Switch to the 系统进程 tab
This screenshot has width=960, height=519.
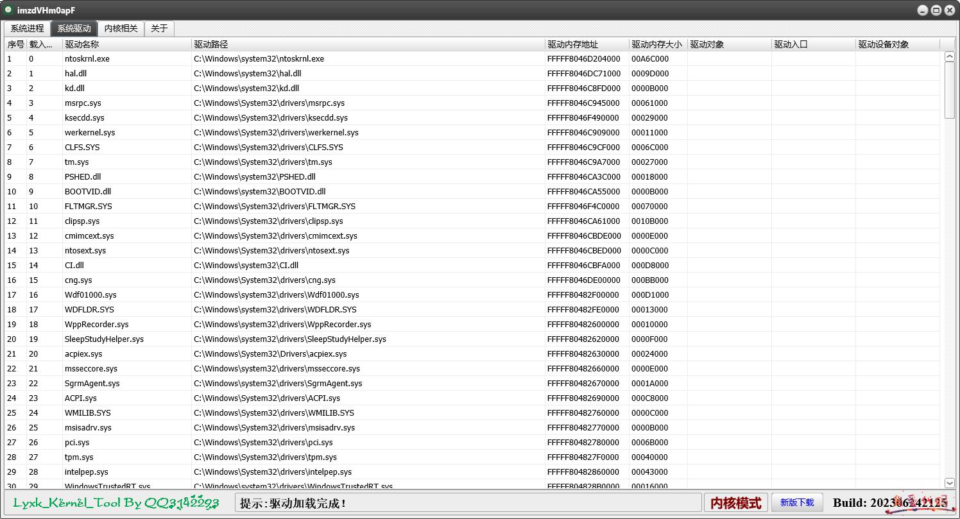click(27, 29)
